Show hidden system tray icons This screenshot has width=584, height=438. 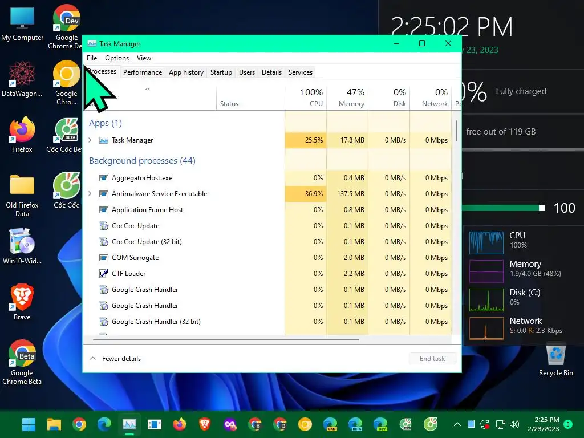click(x=457, y=424)
